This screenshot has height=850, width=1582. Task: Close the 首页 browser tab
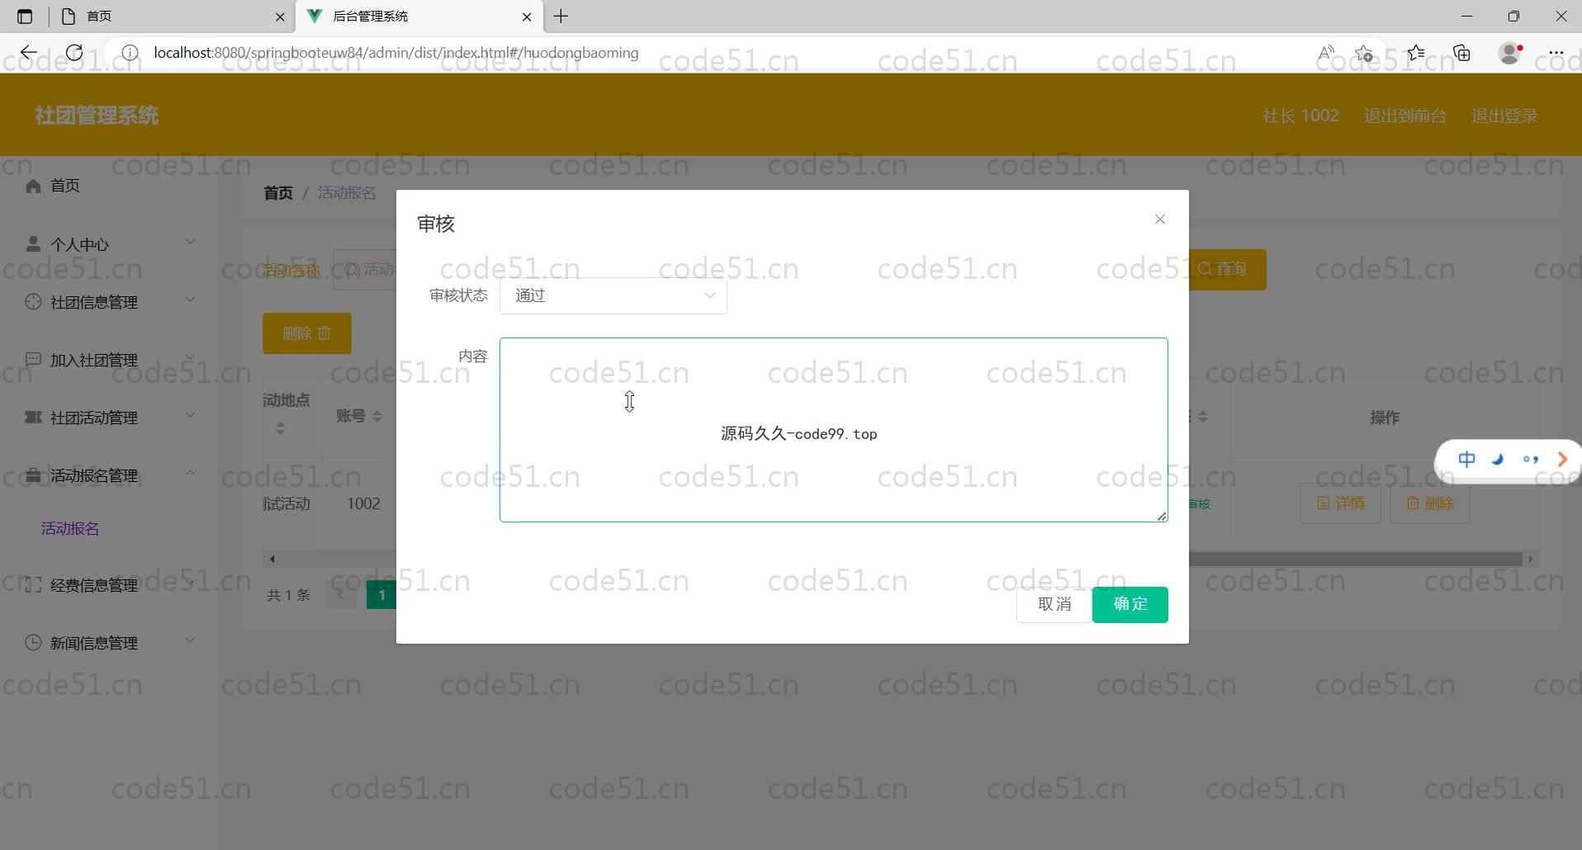coord(280,17)
